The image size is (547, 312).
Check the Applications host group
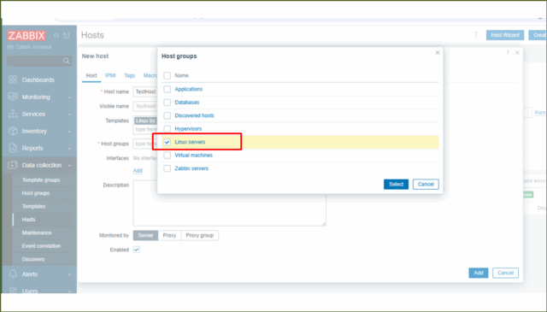(x=168, y=89)
